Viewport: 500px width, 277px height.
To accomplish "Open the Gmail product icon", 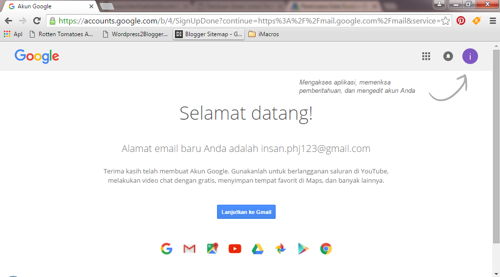I will (190, 249).
